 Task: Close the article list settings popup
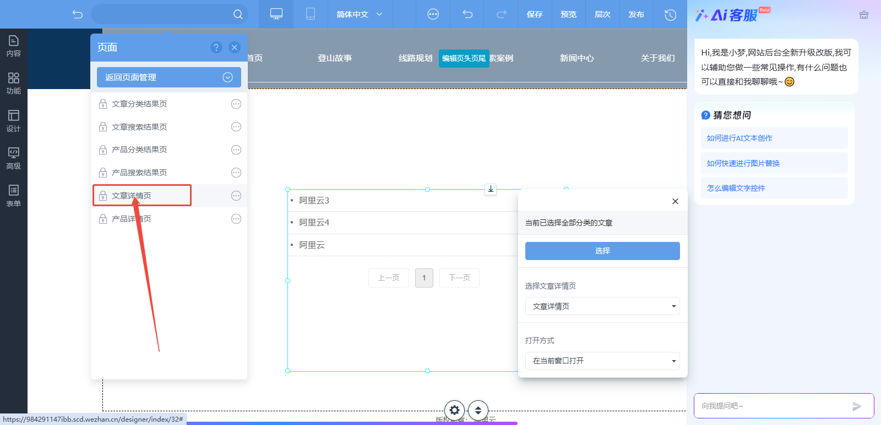pyautogui.click(x=675, y=201)
